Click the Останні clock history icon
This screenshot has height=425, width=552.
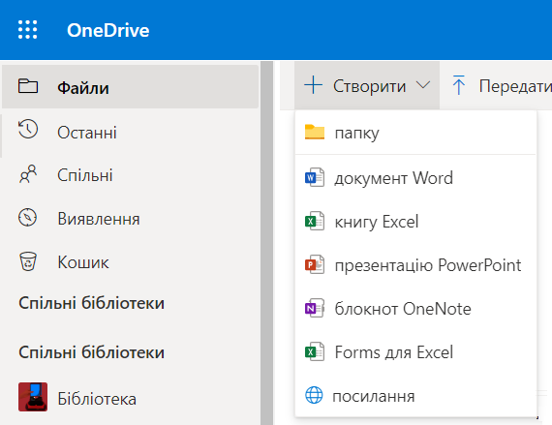tap(28, 129)
